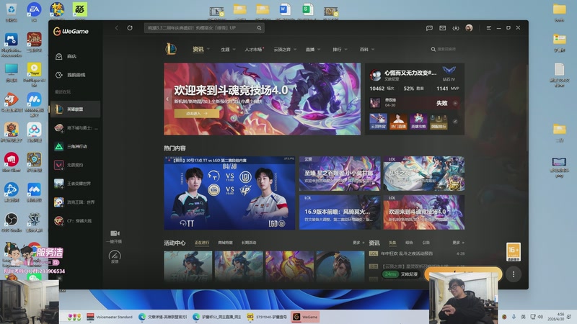
Task: Click the 24ms 艾欧尼亚 server latency indicator
Action: point(400,274)
